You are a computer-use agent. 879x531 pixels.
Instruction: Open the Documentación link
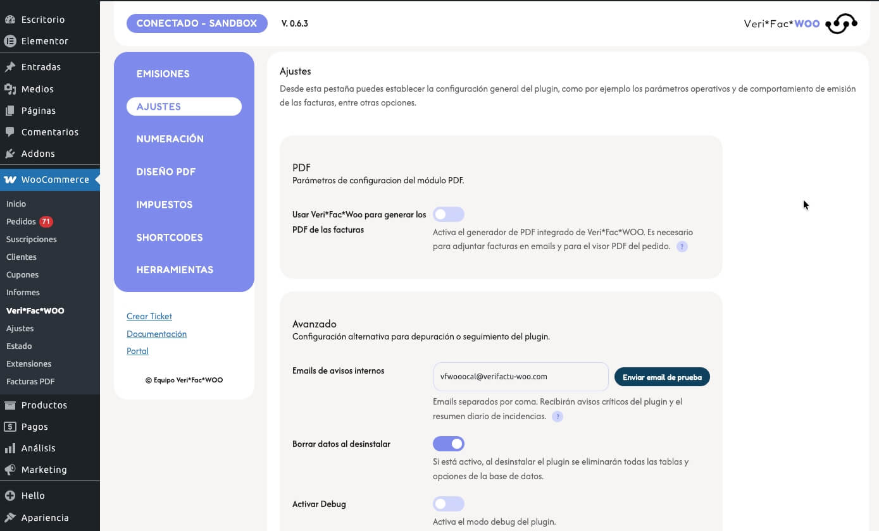point(156,334)
